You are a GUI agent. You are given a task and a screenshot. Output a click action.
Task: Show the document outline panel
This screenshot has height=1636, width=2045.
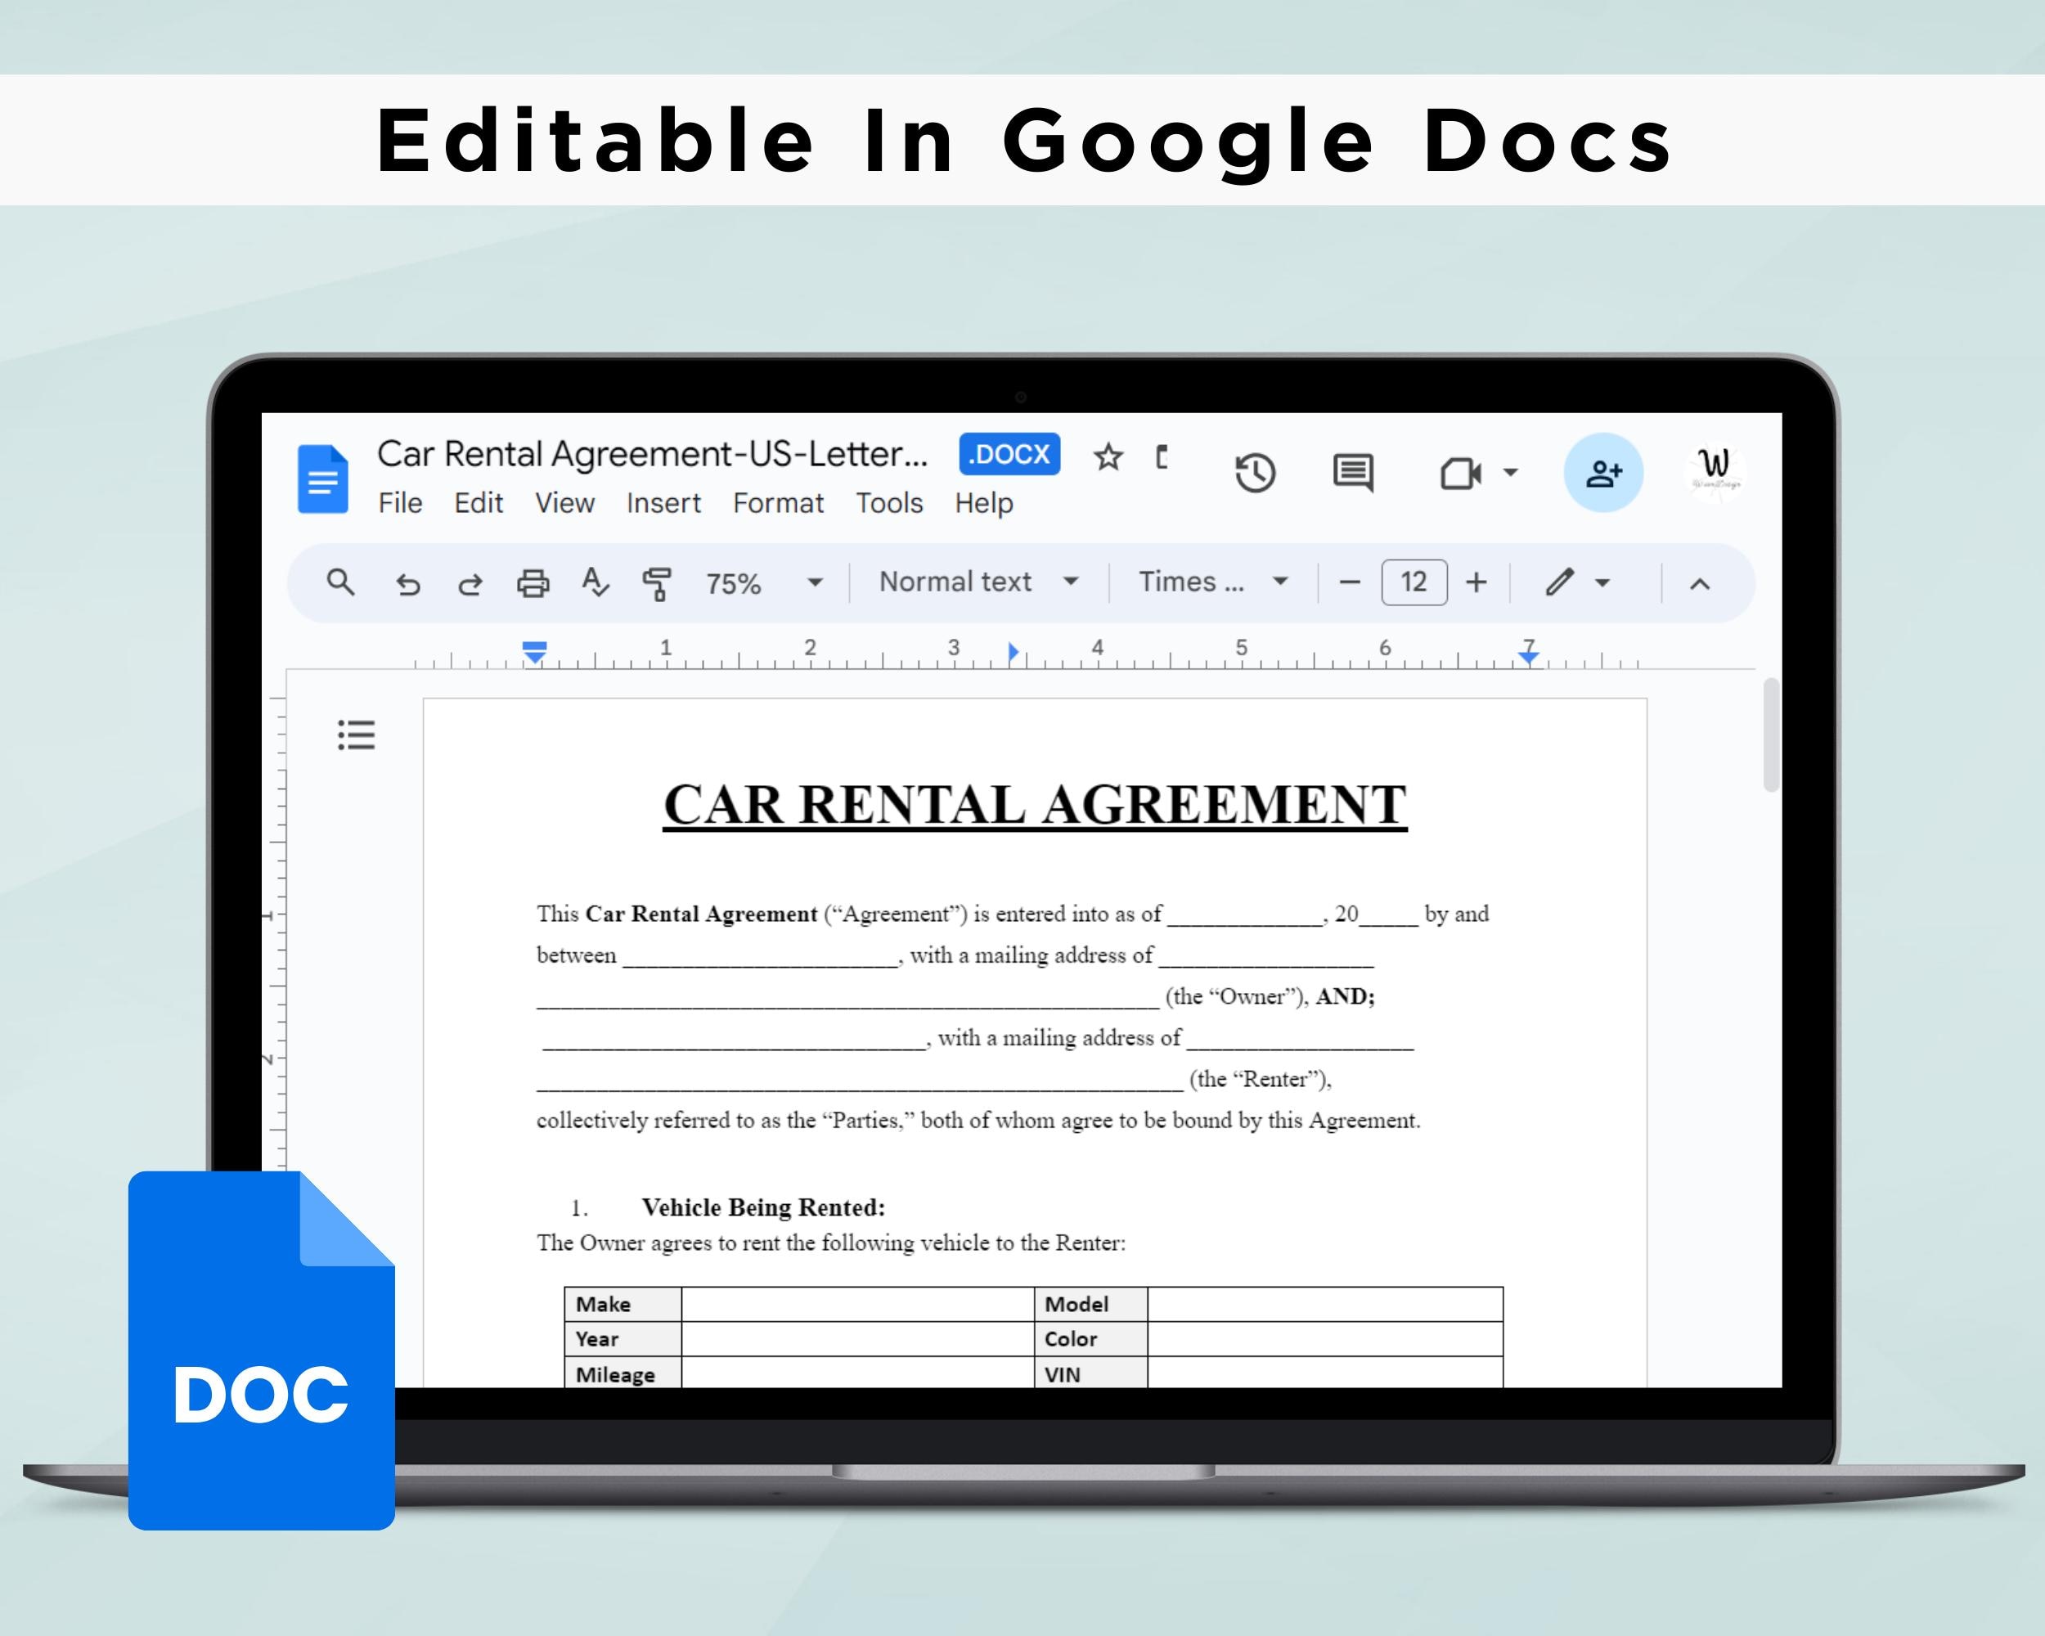pyautogui.click(x=357, y=735)
